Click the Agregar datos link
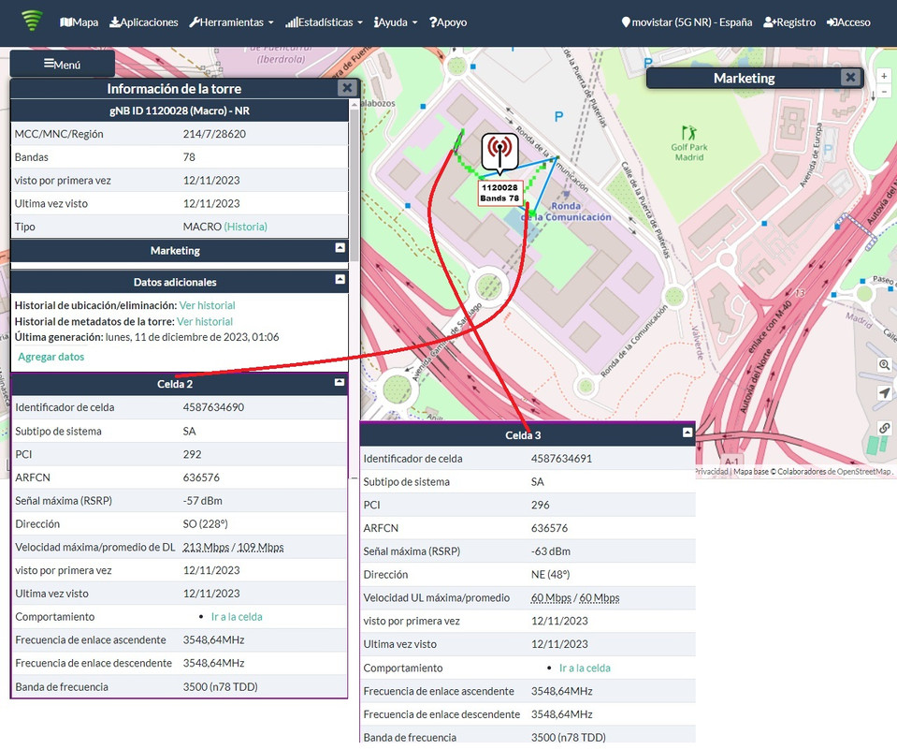Screen dimensions: 897x749 coord(51,357)
